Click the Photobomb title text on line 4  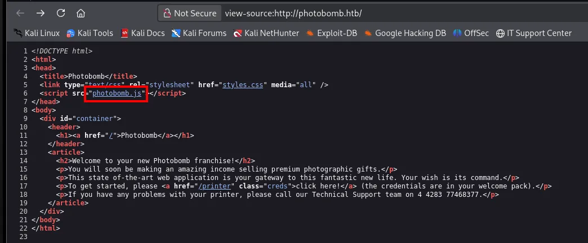86,76
